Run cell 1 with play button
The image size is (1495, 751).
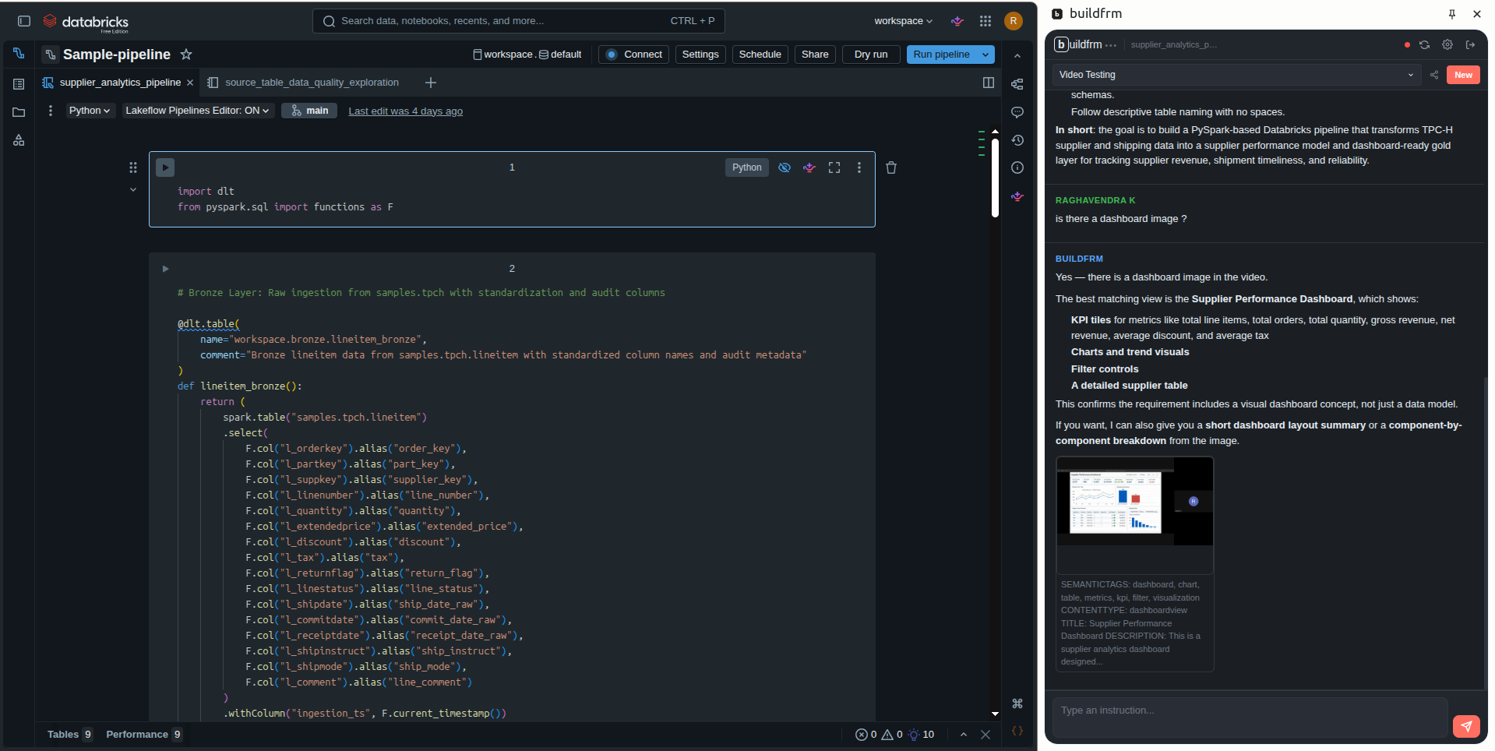coord(165,167)
